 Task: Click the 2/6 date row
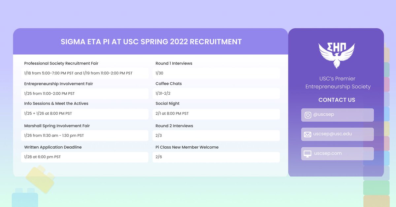pyautogui.click(x=216, y=157)
